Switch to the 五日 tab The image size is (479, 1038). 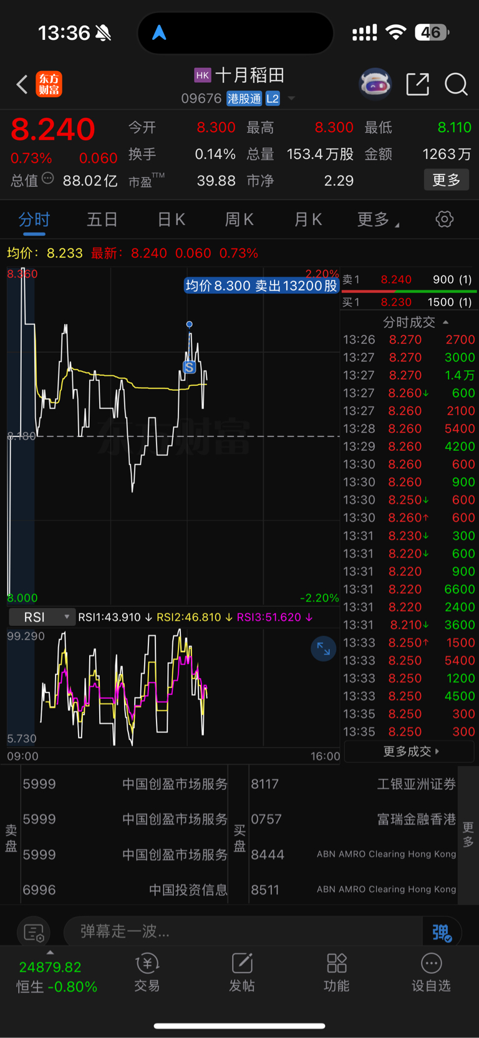102,219
